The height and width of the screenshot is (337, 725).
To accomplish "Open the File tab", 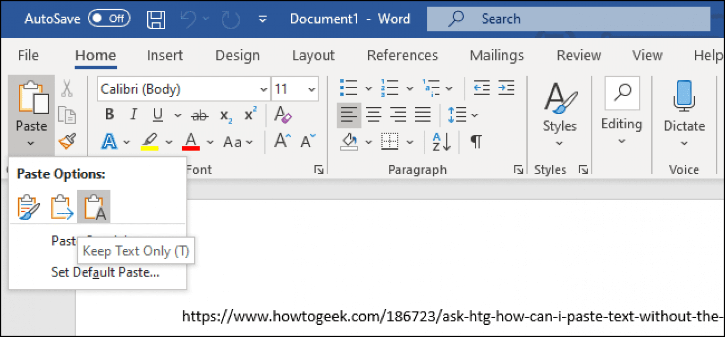I will [28, 55].
